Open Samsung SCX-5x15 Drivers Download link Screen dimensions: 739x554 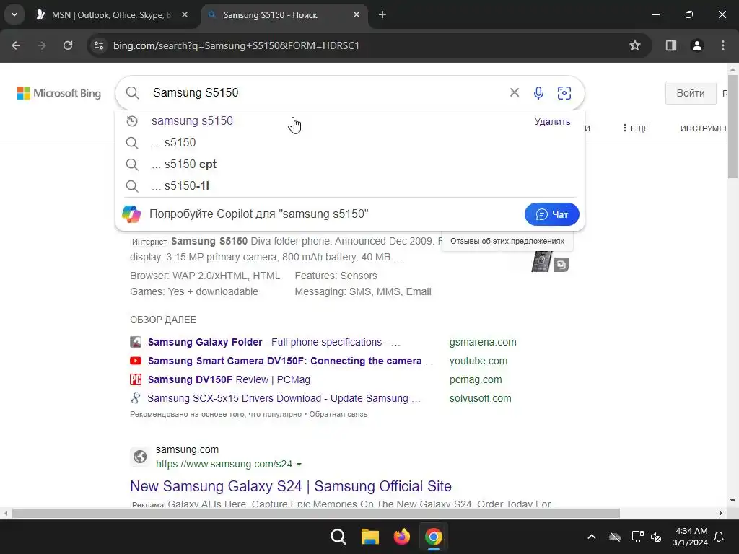click(x=284, y=398)
